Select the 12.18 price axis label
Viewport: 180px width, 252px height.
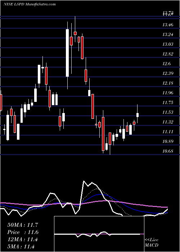pyautogui.click(x=168, y=83)
